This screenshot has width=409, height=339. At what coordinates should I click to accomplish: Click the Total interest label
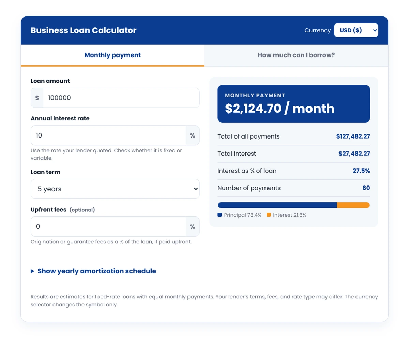pyautogui.click(x=237, y=154)
